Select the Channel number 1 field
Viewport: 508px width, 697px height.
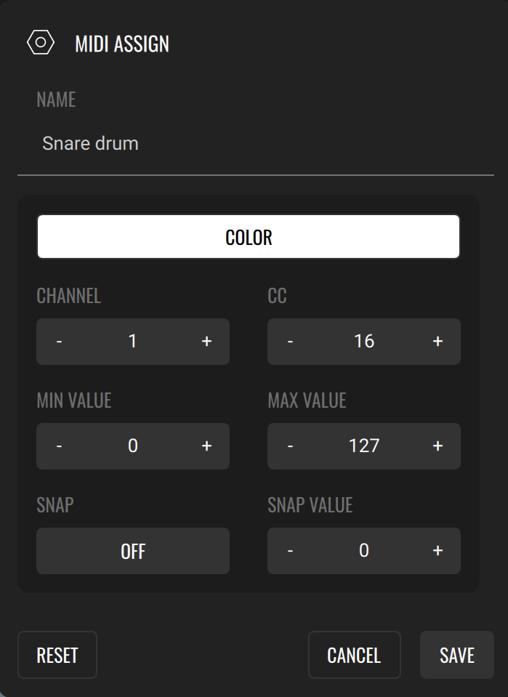132,342
